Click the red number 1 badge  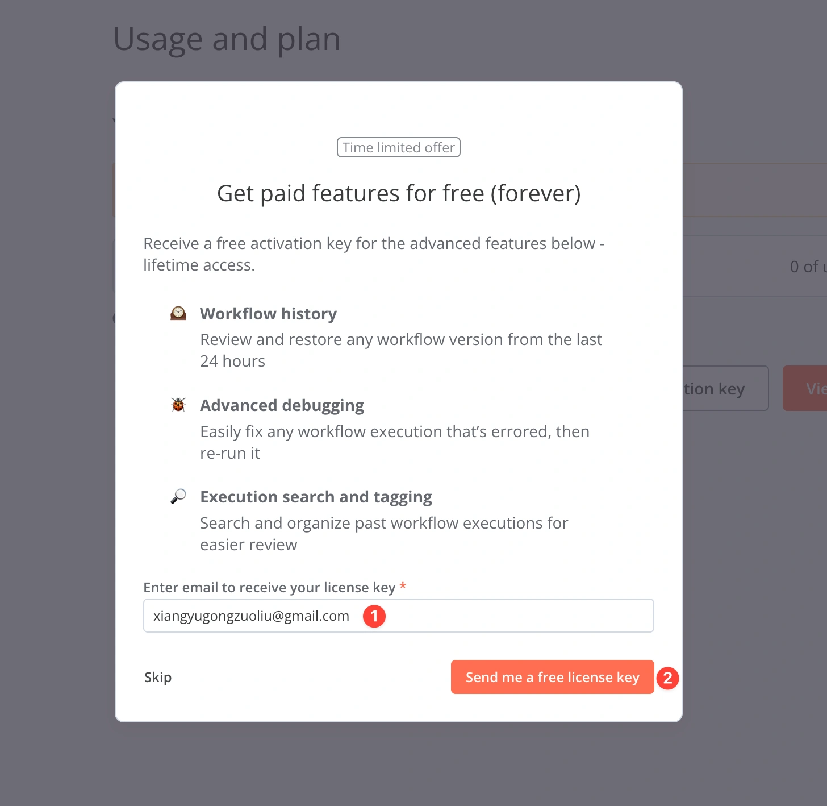pos(374,616)
